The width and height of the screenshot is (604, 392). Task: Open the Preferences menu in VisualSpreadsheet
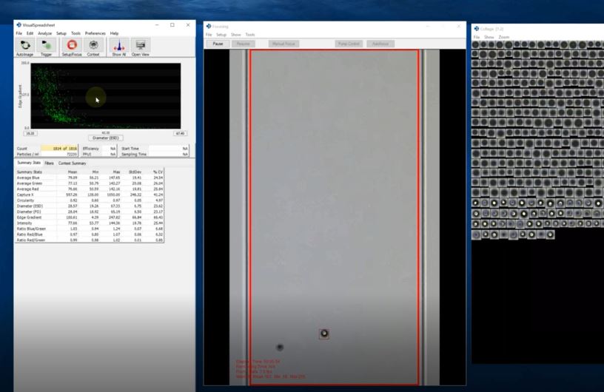coord(95,33)
